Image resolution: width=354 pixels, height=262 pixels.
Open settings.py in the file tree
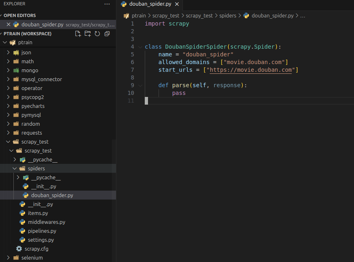point(41,240)
